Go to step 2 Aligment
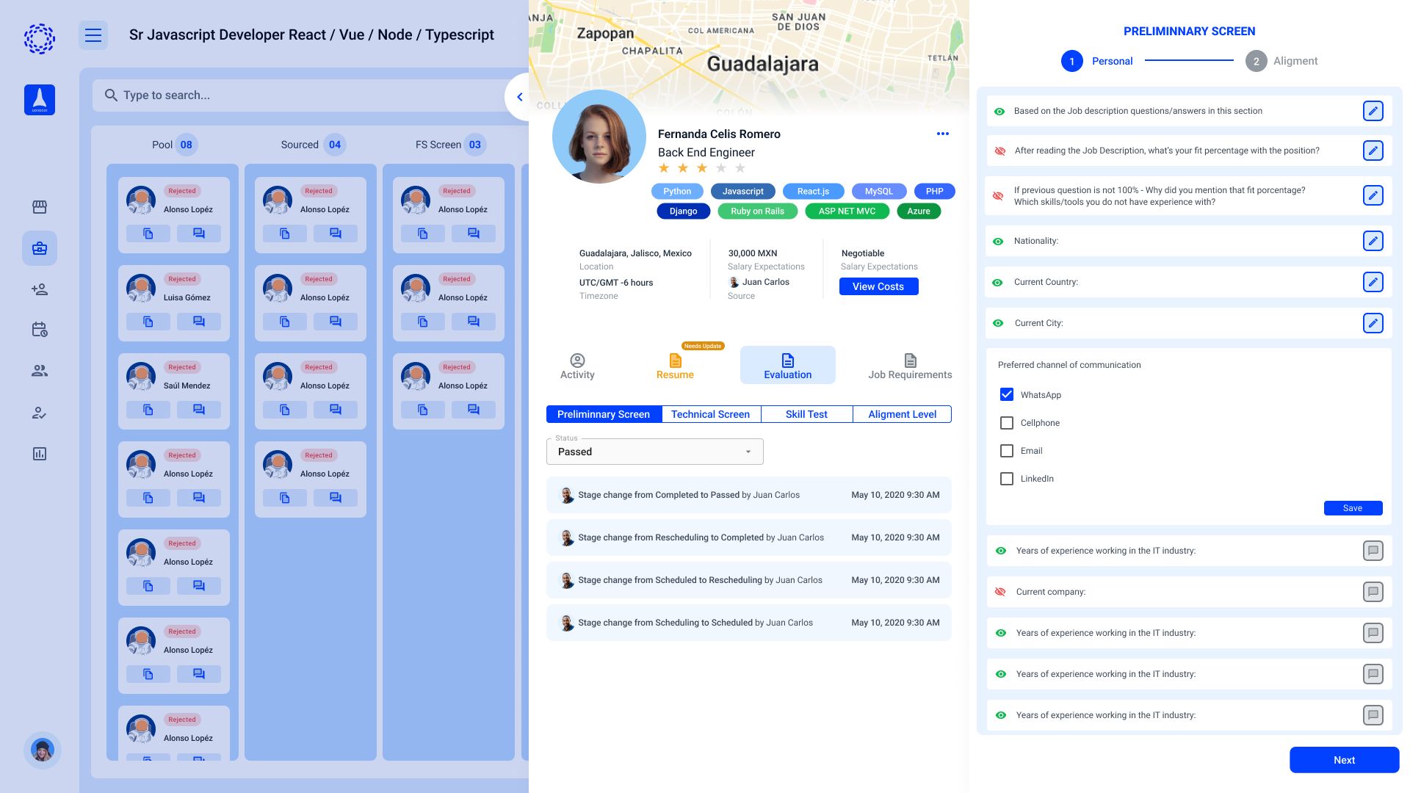 [x=1257, y=61]
